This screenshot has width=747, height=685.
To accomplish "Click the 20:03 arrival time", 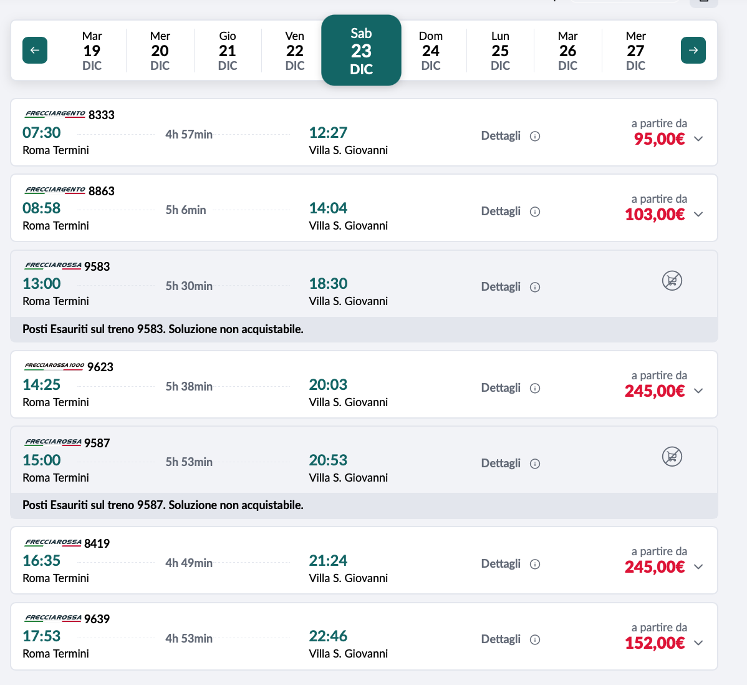I will pyautogui.click(x=328, y=385).
